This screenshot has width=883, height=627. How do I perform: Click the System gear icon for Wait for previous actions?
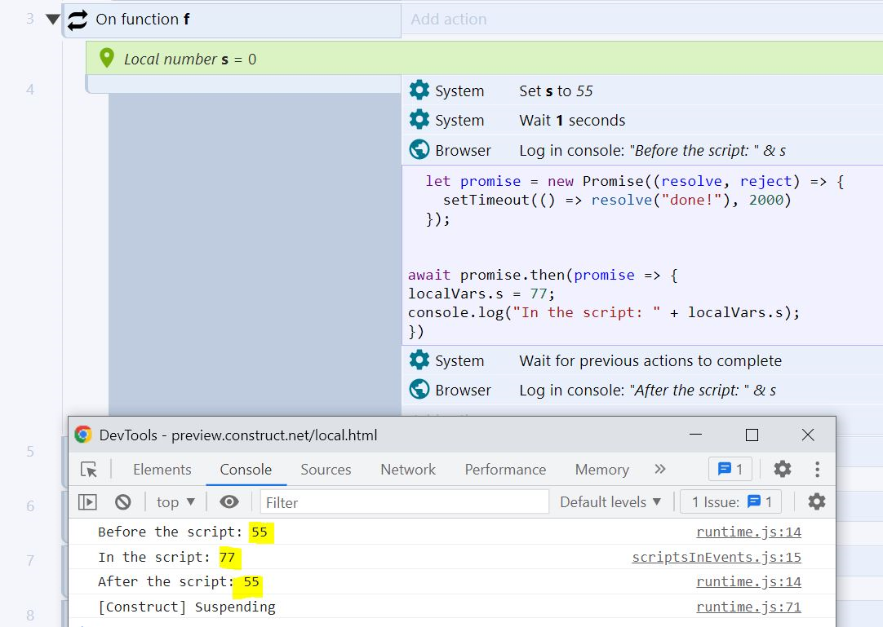[x=419, y=360]
